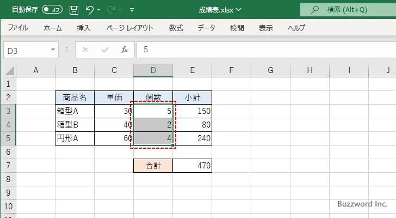Click cell D5 containing 4
This screenshot has width=396, height=218.
pos(153,138)
